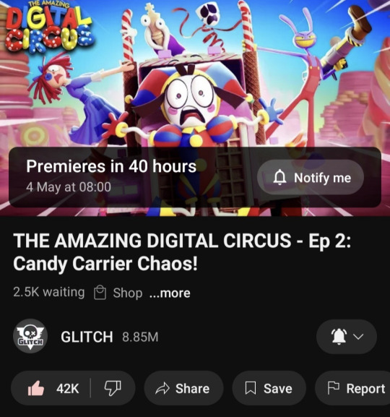This screenshot has width=390, height=417.
Task: Open the GLITCH channel avatar
Action: point(30,336)
